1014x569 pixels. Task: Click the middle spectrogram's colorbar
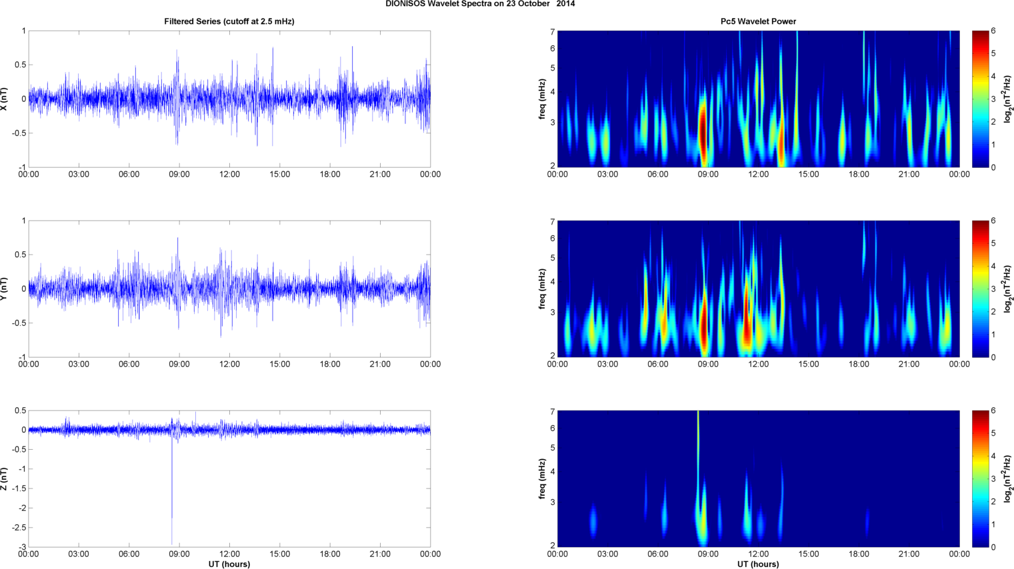(x=981, y=288)
